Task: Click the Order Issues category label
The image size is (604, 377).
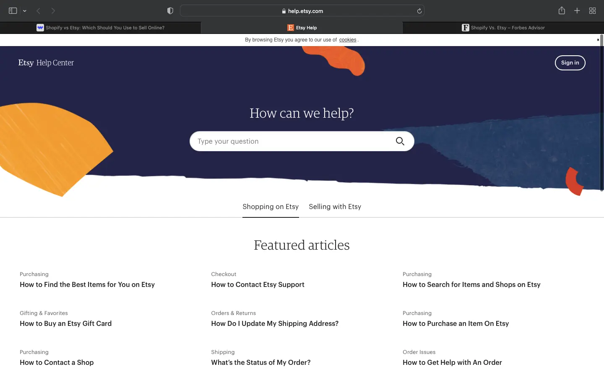Action: (419, 352)
